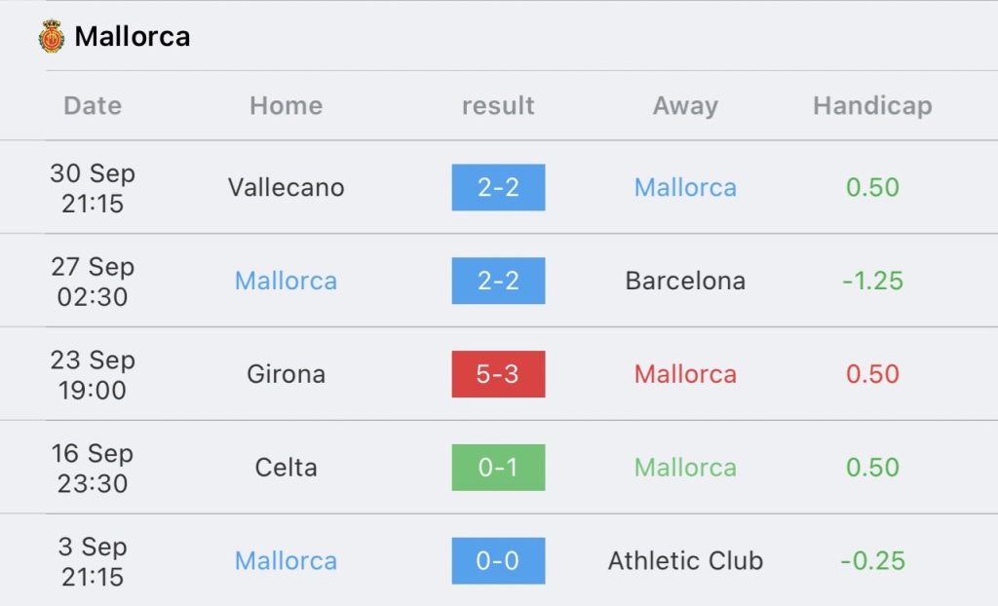The height and width of the screenshot is (606, 998).
Task: Open the red 5-3 Girona result
Action: (x=498, y=374)
